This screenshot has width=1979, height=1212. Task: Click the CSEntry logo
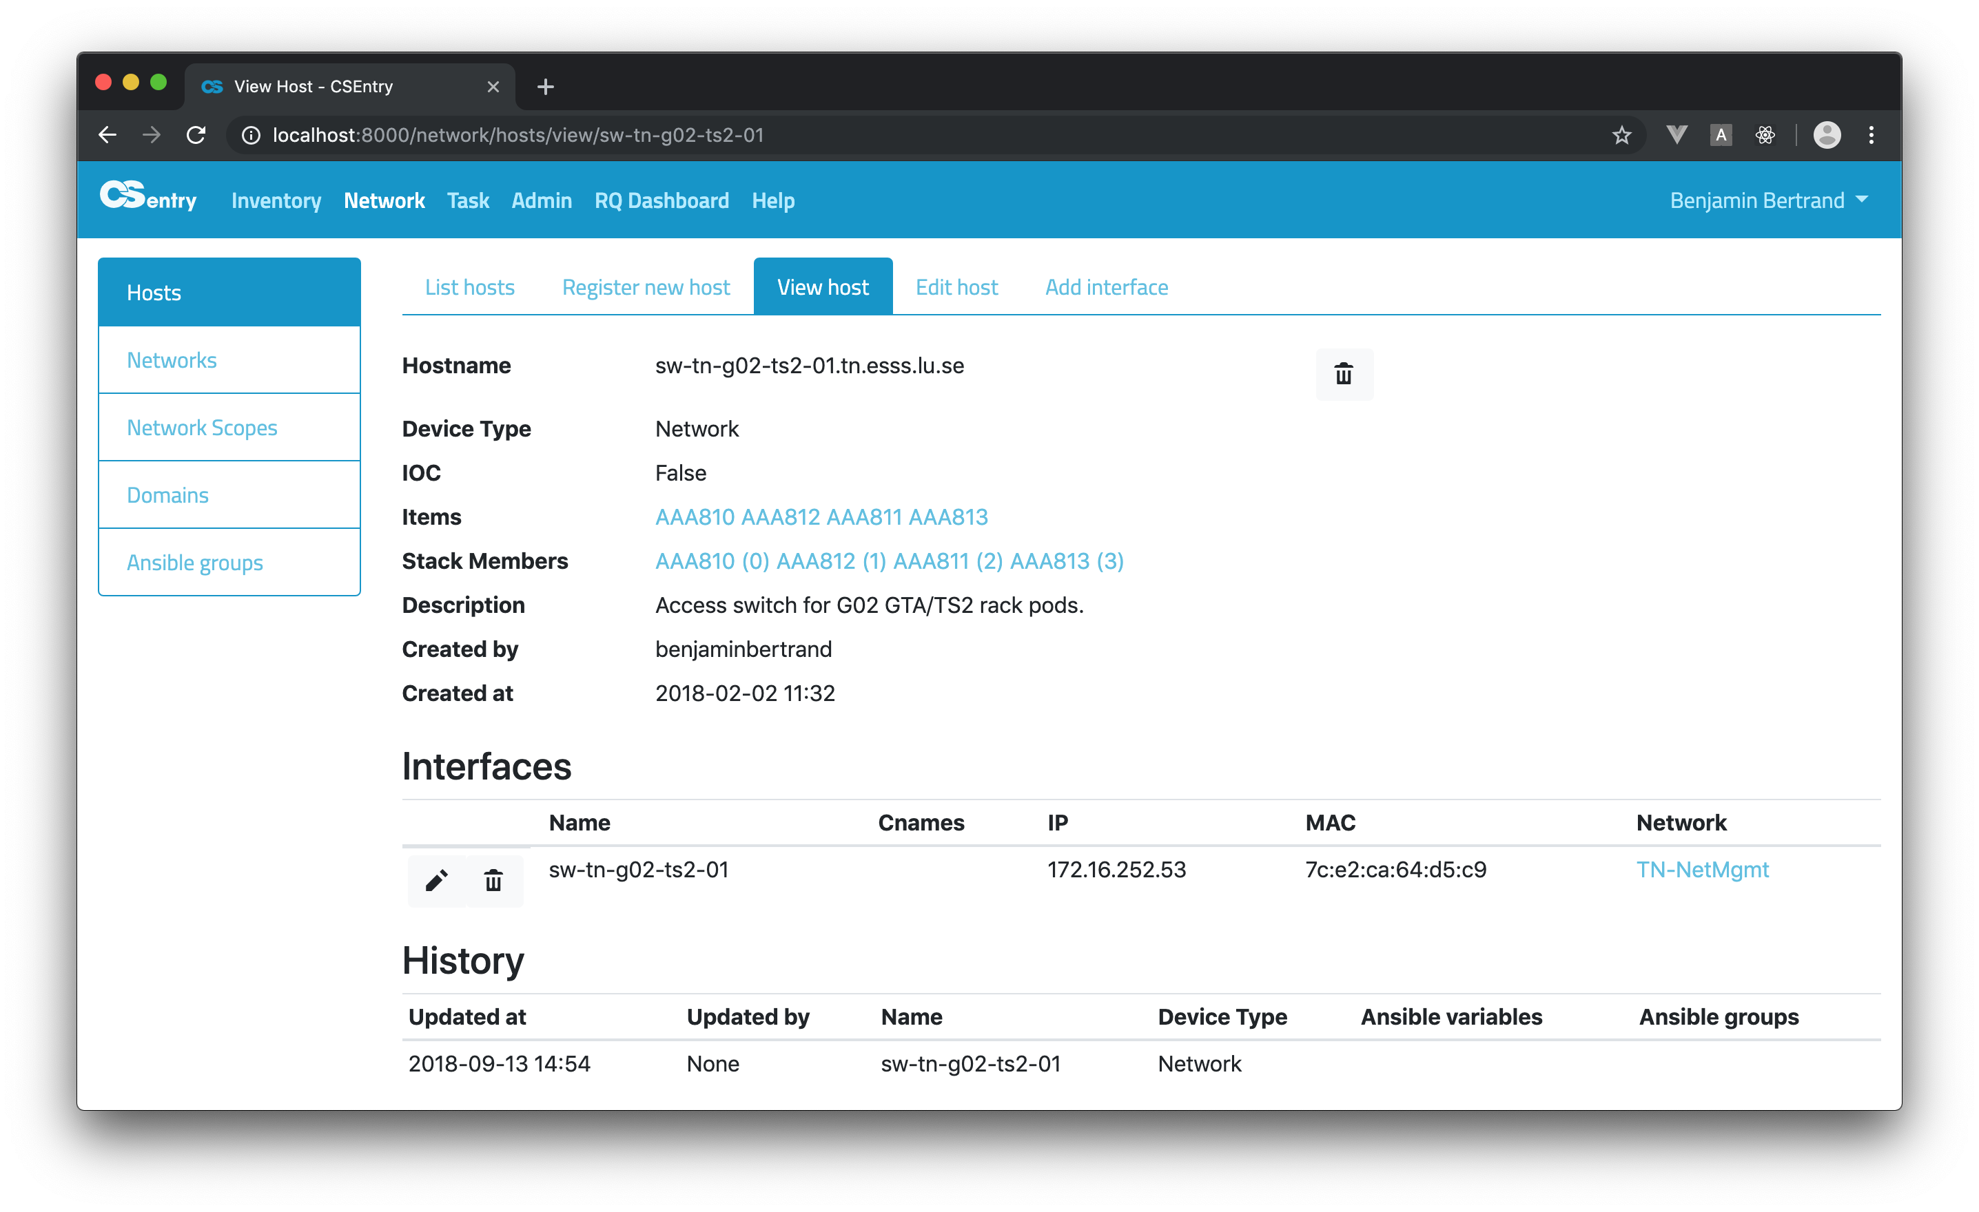pyautogui.click(x=147, y=198)
